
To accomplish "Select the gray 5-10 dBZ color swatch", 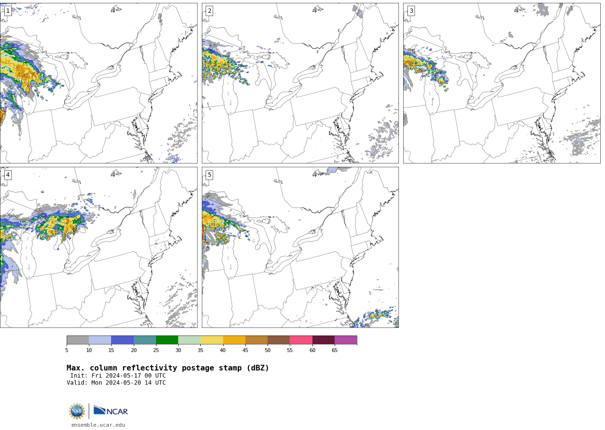I will (78, 340).
